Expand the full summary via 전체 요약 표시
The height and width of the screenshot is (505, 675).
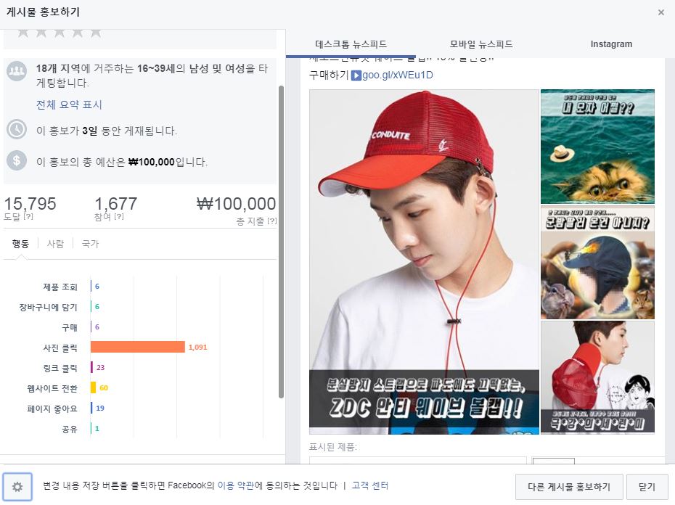tap(69, 104)
